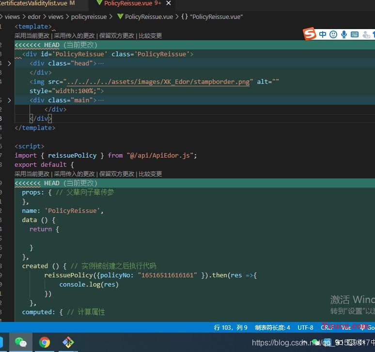Click the import "@/api/ApiEdor.js" path
The height and width of the screenshot is (352, 375).
160,156
